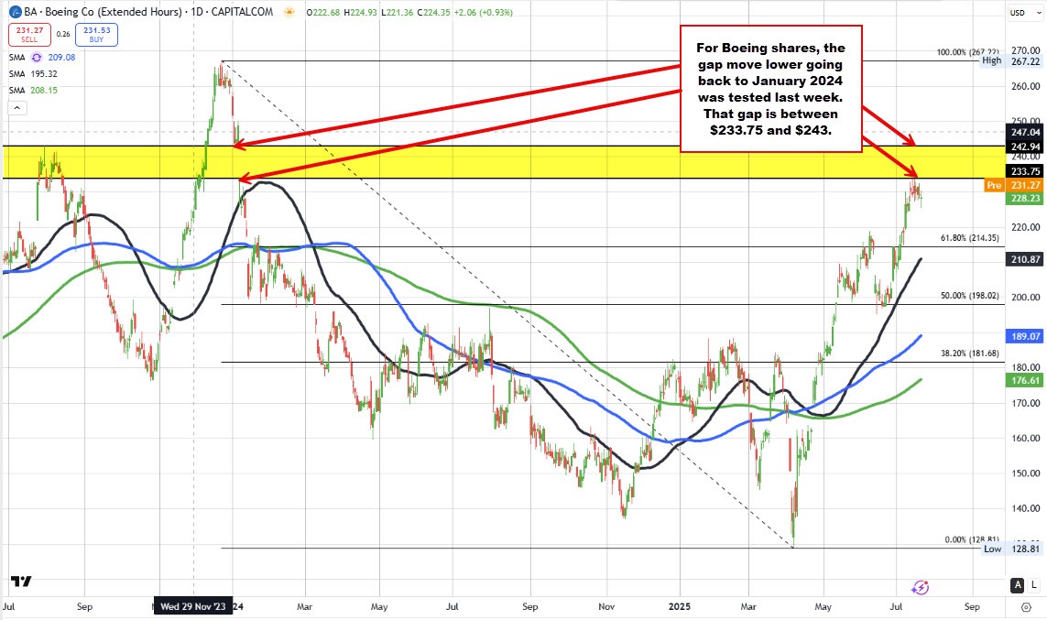Select the SMA legend value 208.15
Image resolution: width=1047 pixels, height=620 pixels.
(x=44, y=90)
